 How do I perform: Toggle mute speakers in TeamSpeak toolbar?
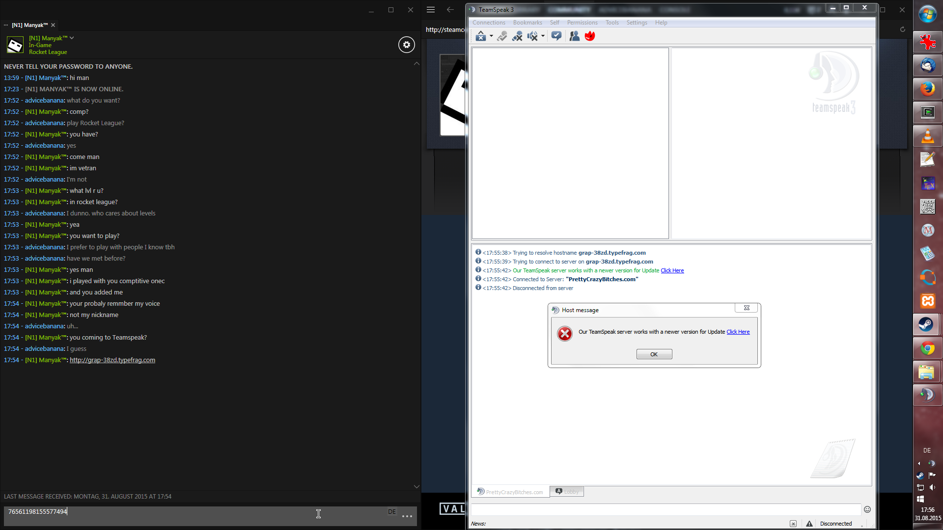(x=532, y=36)
